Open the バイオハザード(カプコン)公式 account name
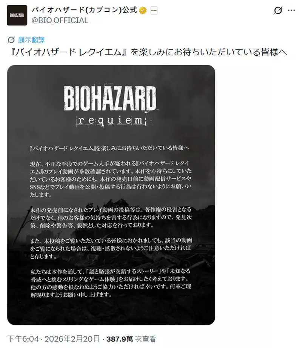Viewport: 302px width, 348px height. click(84, 10)
